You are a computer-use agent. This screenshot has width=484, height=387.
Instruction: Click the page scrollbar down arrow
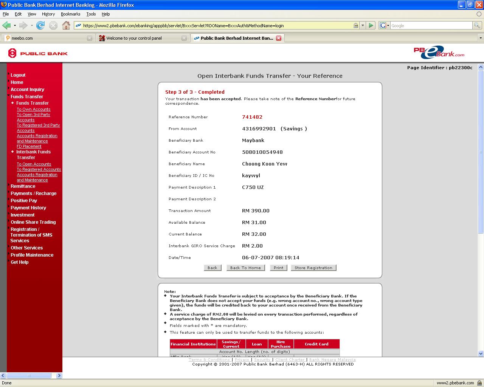(481, 354)
